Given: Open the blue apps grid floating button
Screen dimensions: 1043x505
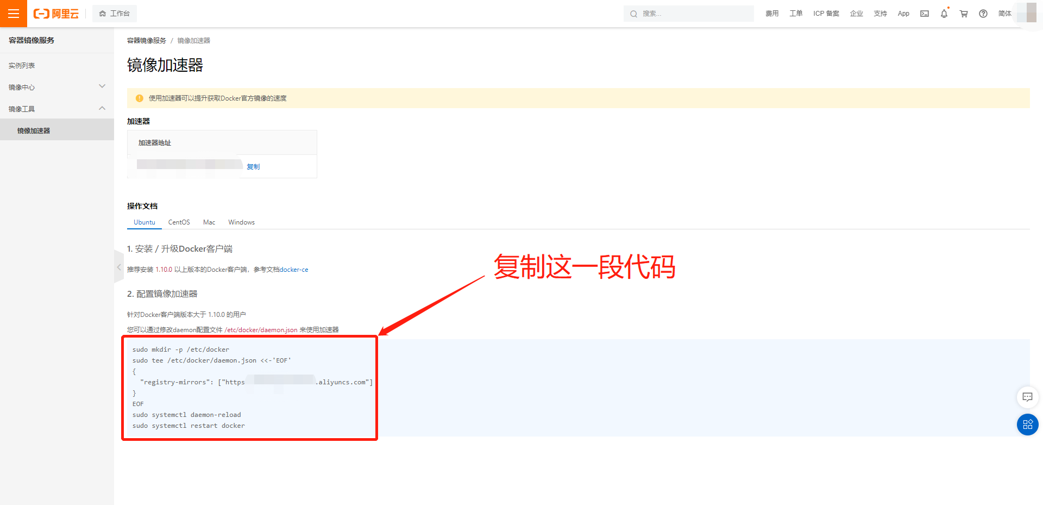Looking at the screenshot, I should click(x=1028, y=425).
